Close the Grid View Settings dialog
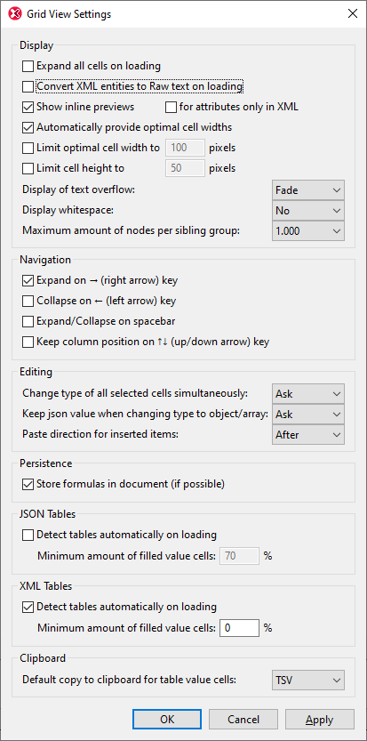The width and height of the screenshot is (367, 741). 353,13
